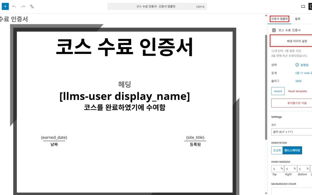
Task: Redo the last change
Action: 23,6
